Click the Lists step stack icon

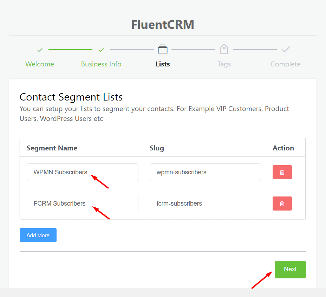pyautogui.click(x=163, y=49)
